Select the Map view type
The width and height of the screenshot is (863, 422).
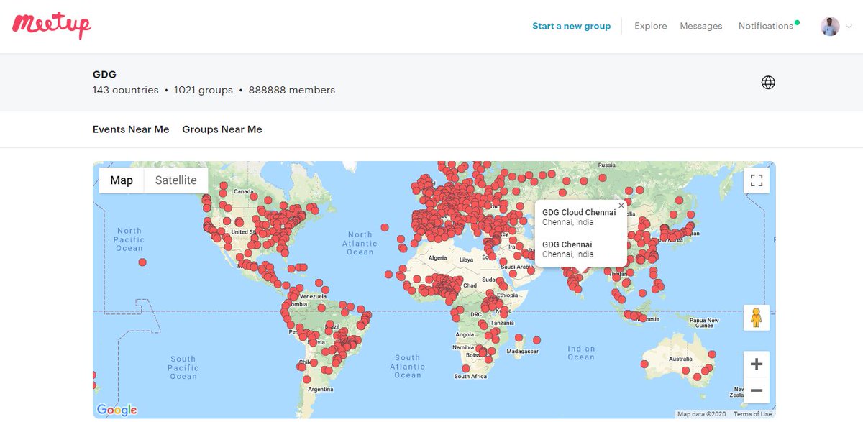pyautogui.click(x=122, y=180)
